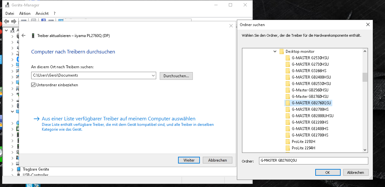
Task: Open the ? help menu
Action: (55, 13)
